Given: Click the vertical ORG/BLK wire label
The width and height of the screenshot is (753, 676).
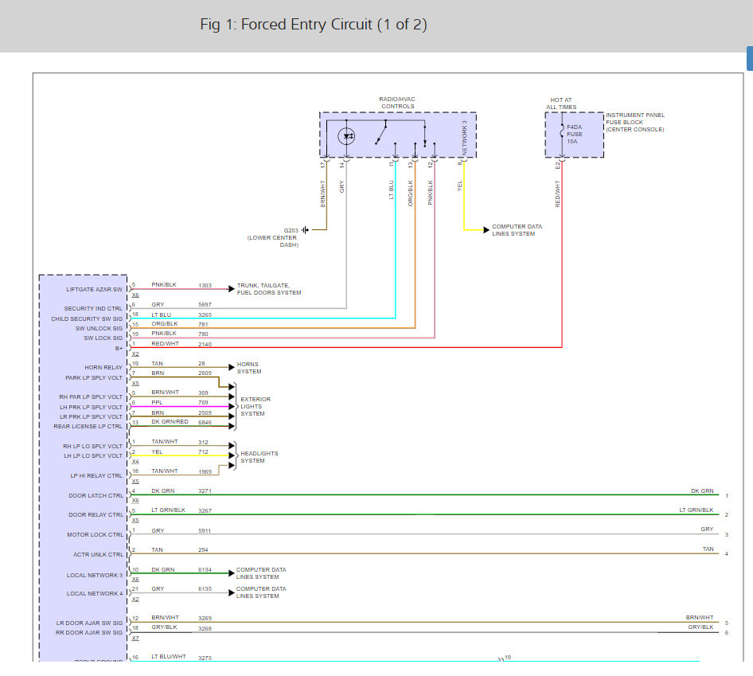Looking at the screenshot, I should click(410, 193).
